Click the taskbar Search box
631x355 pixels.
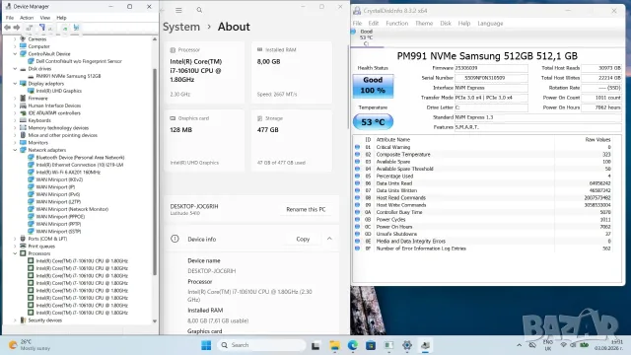click(262, 345)
